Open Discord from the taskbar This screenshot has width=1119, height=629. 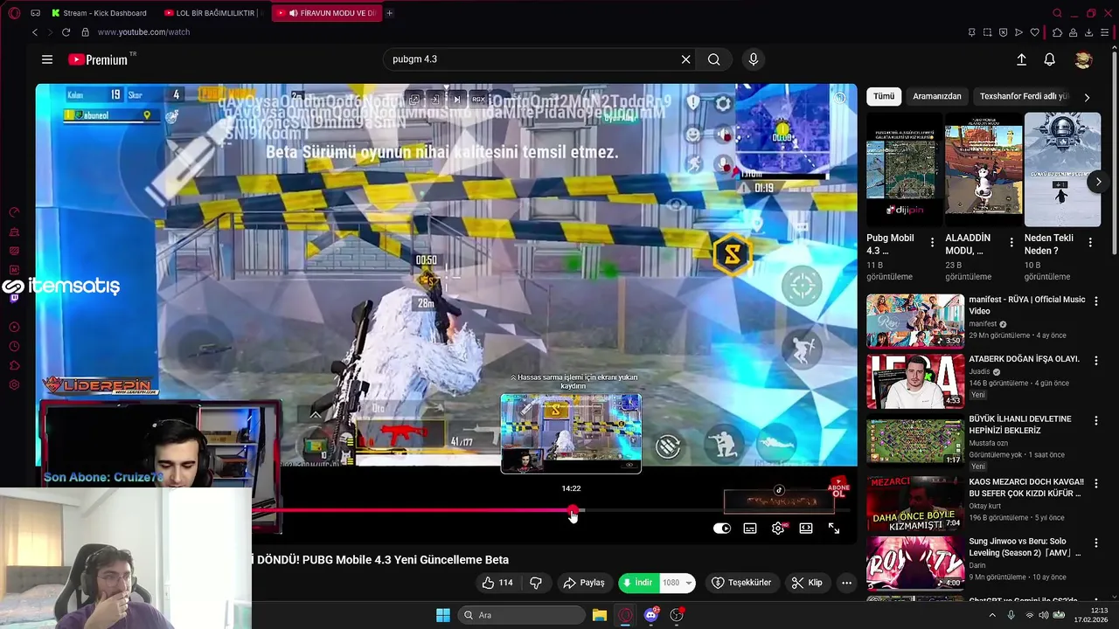coord(651,615)
